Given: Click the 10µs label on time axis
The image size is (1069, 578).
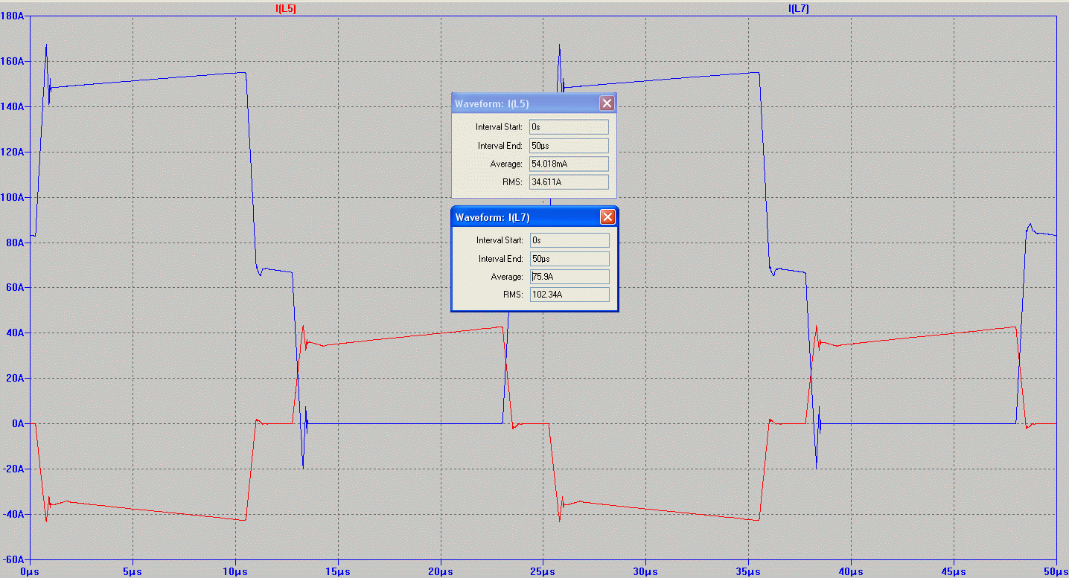Looking at the screenshot, I should pos(235,571).
